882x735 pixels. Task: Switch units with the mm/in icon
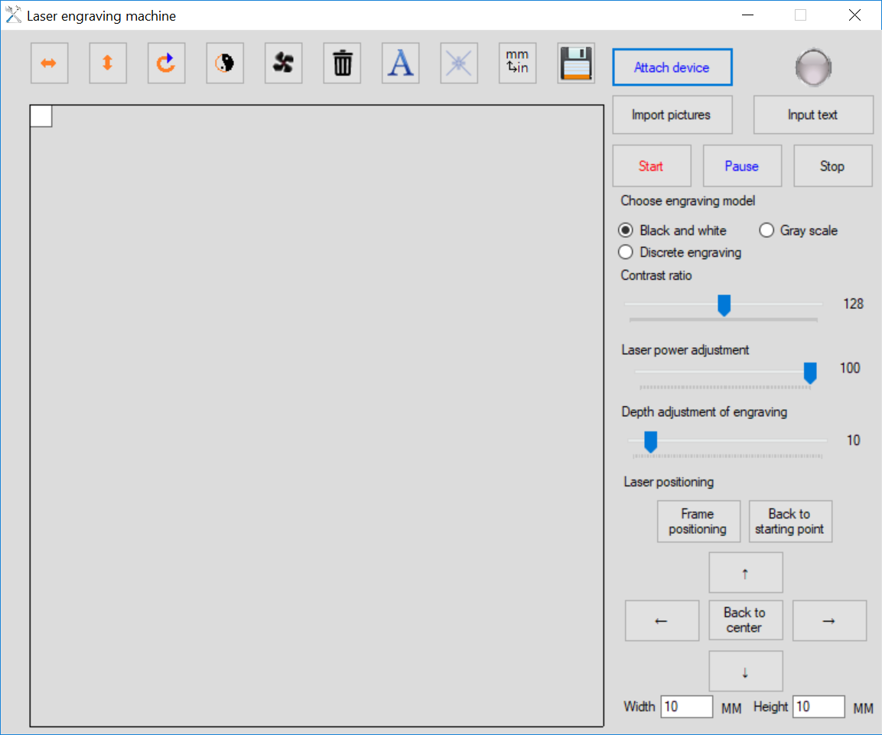point(518,63)
